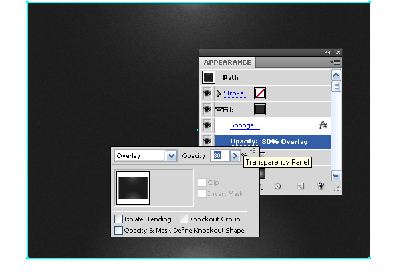Toggle the Clip checkbox
This screenshot has height=272, width=401.
pos(202,182)
